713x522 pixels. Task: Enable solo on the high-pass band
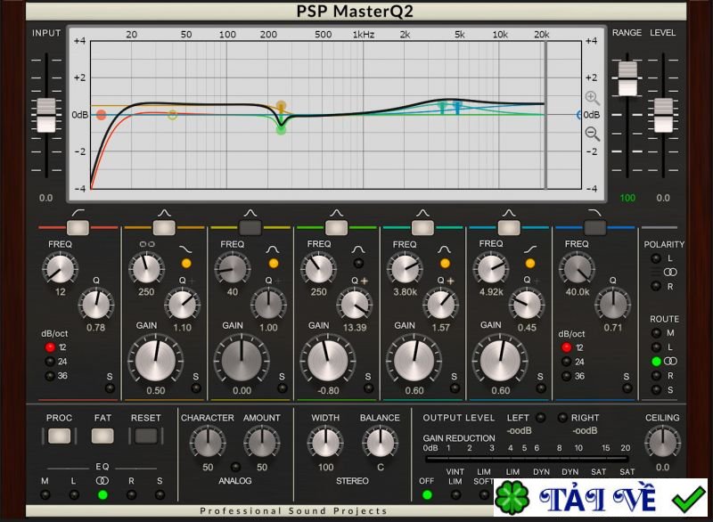point(110,388)
